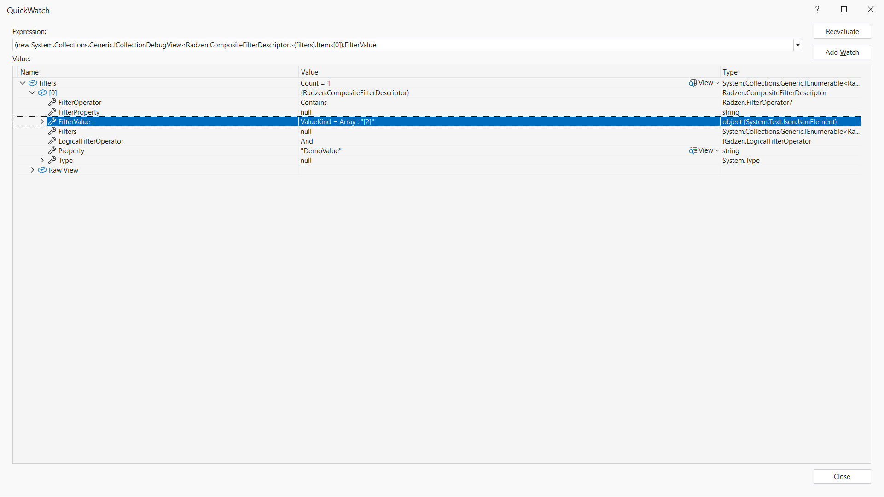
Task: Expand the Raw View node
Action: [32, 170]
